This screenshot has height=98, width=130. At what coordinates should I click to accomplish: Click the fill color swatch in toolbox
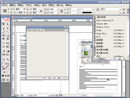click(4, 65)
